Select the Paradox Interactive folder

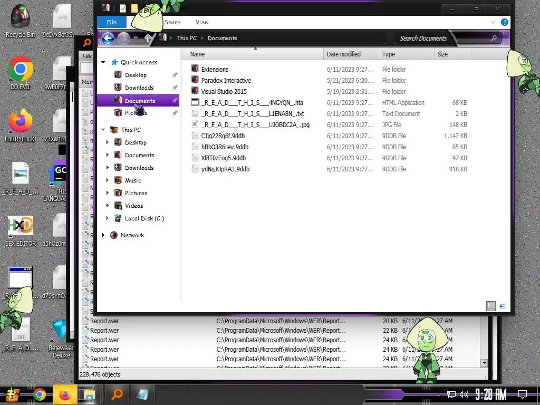pos(226,80)
